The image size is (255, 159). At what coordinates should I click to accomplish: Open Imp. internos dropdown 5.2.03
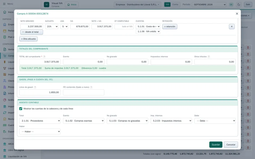coord(171,121)
